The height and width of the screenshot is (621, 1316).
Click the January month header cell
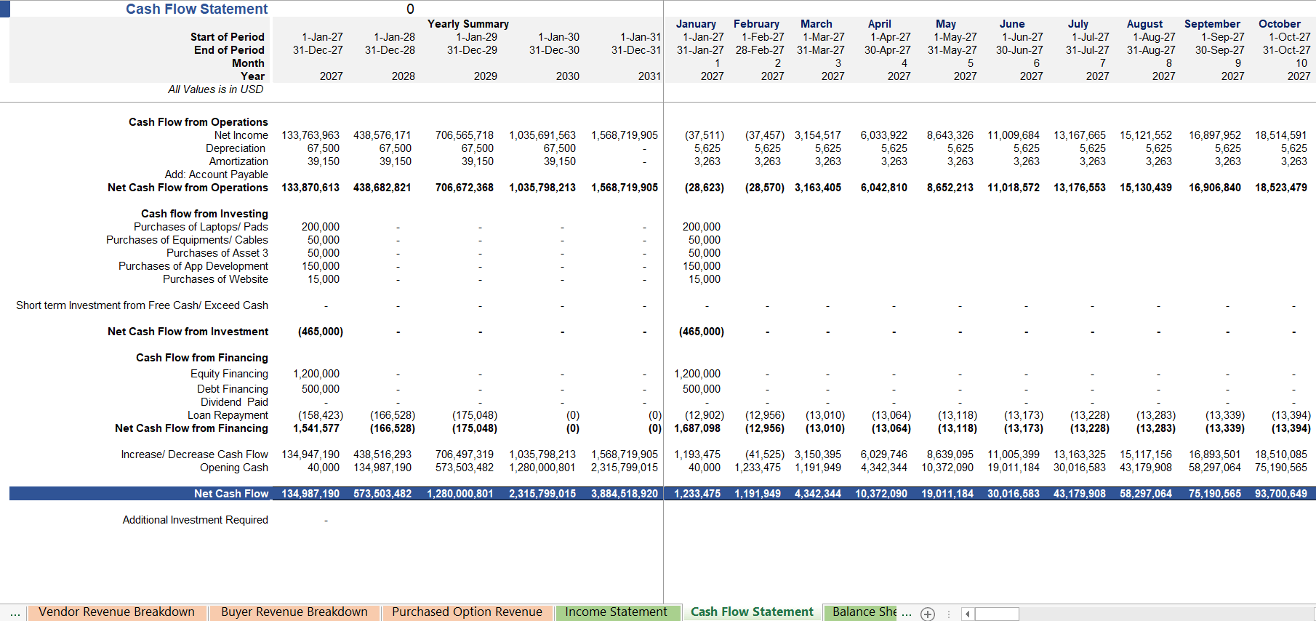tap(696, 24)
